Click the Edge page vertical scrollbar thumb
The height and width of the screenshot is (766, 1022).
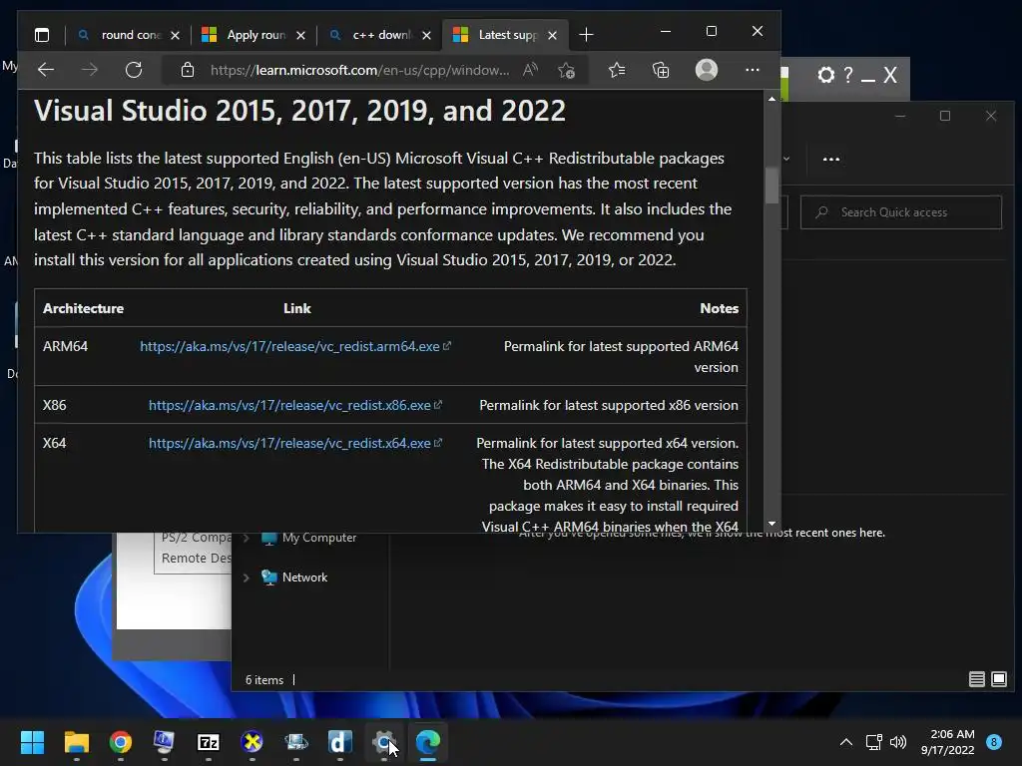coord(771,186)
